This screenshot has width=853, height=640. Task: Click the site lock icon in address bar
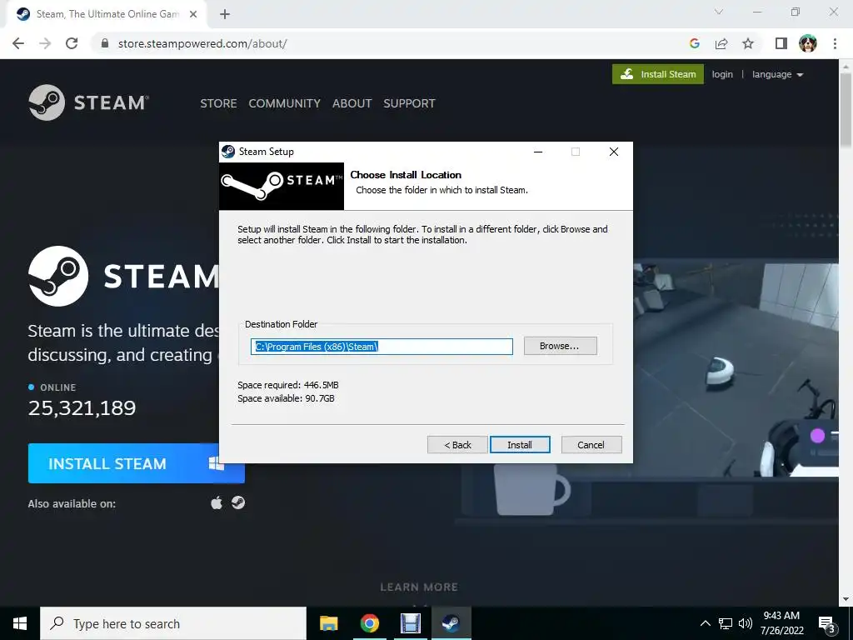[x=105, y=43]
